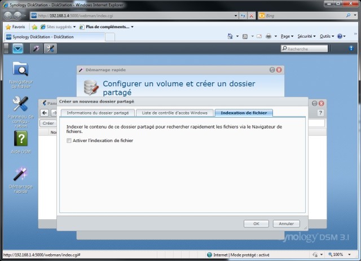The width and height of the screenshot is (361, 261).
Task: Close the Démarrage rapide window
Action: pyautogui.click(x=279, y=70)
